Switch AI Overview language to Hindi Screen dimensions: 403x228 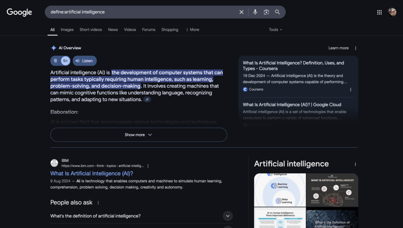[x=55, y=61]
